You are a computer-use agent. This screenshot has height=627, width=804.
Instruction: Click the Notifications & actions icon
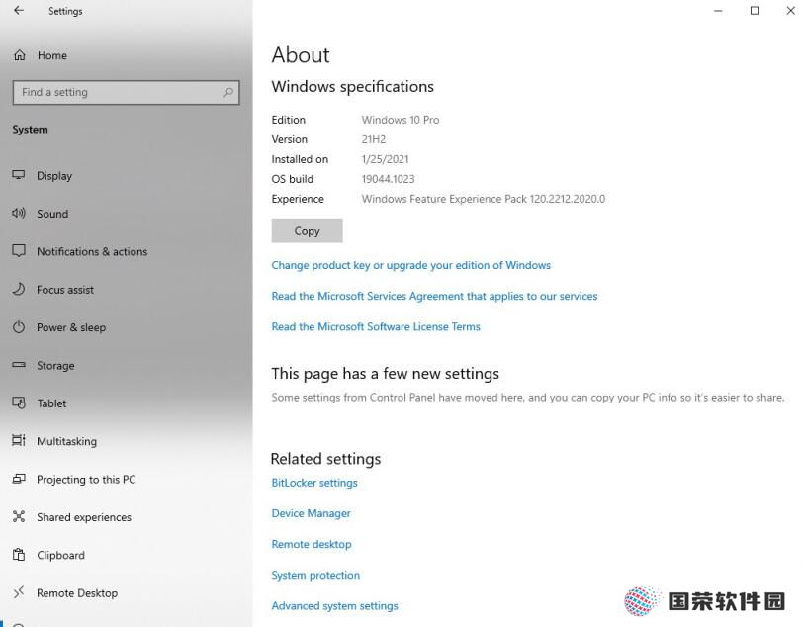tap(19, 251)
